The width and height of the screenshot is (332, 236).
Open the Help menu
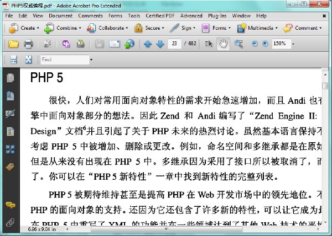pos(261,16)
